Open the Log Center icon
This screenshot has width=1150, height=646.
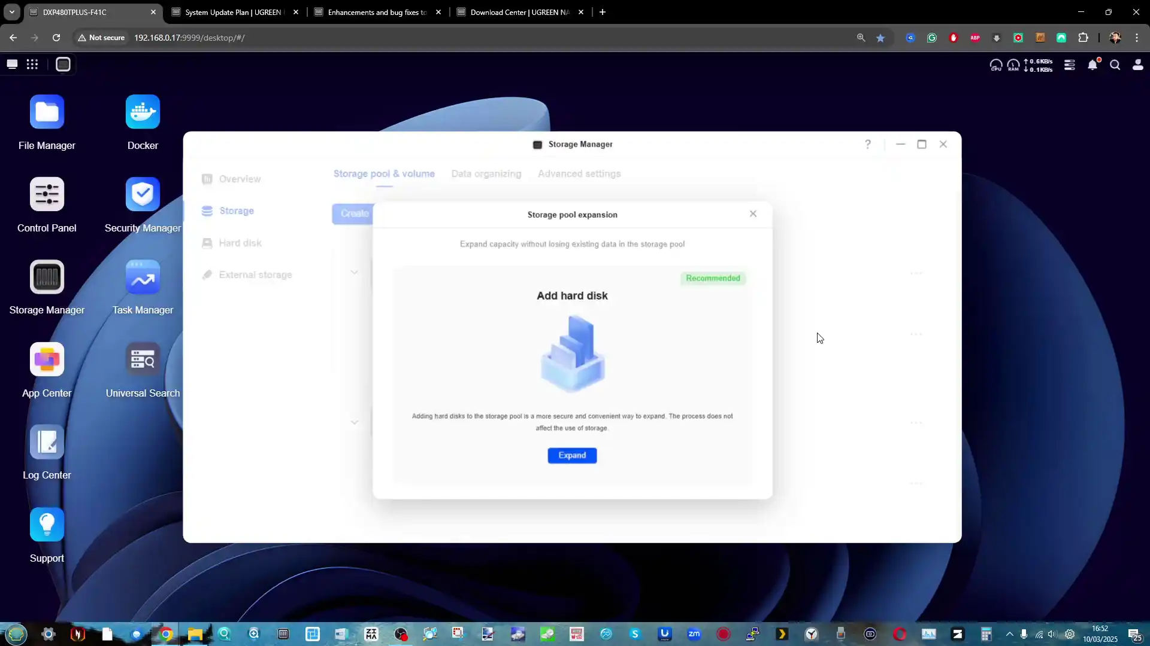(47, 442)
